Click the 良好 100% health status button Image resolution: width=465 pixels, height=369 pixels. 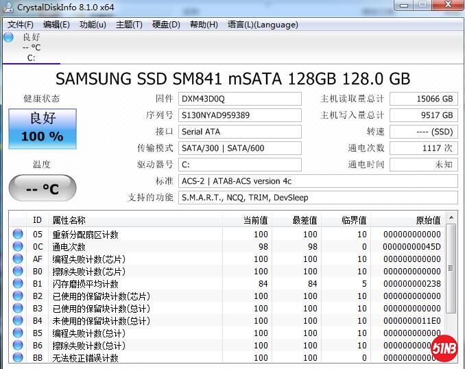click(x=42, y=128)
